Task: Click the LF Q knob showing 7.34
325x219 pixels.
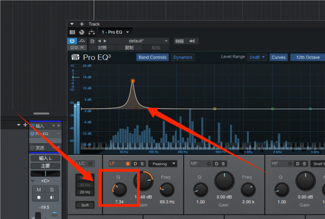Action: [119, 189]
